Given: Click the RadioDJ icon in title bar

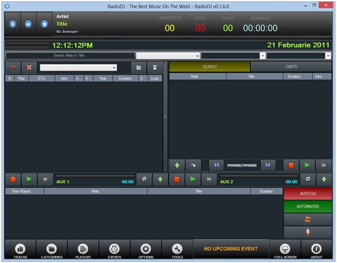Looking at the screenshot, I should click(7, 6).
